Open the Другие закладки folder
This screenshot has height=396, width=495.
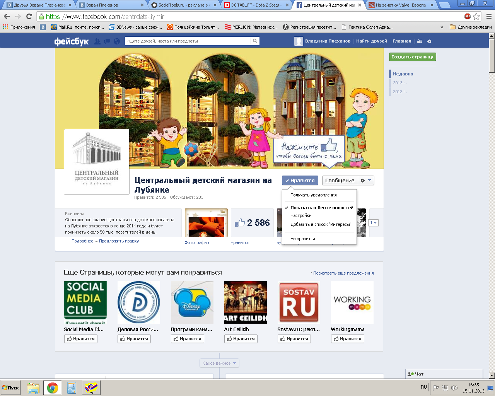(x=471, y=27)
